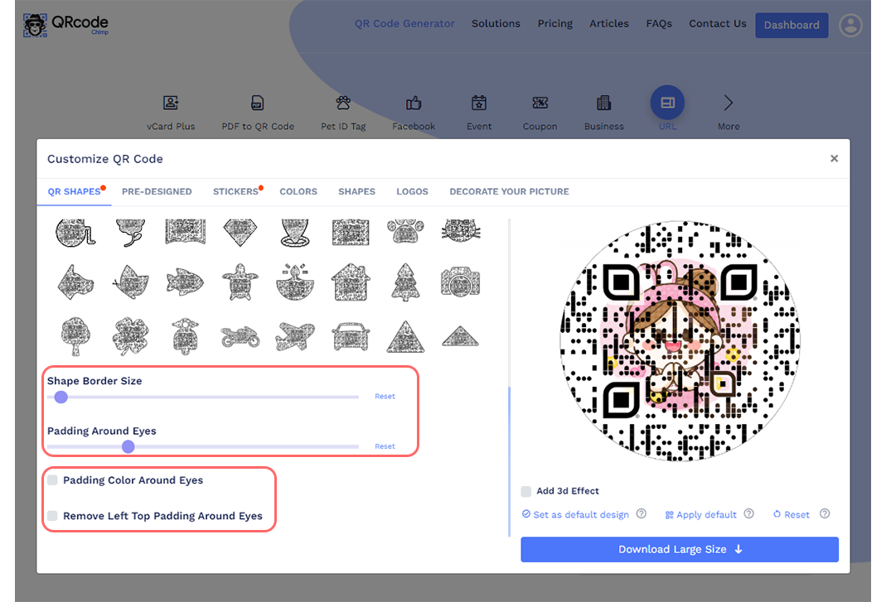
Task: Click Set as default design link
Action: [580, 514]
